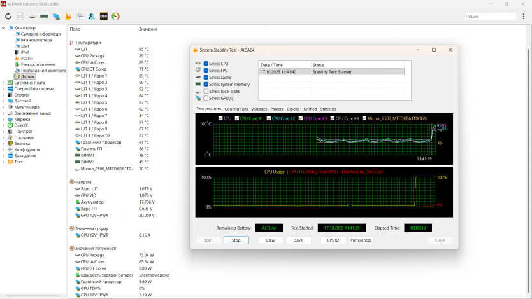Click the memory module toolbar icon
Image resolution: width=532 pixels, height=299 pixels.
43,16
